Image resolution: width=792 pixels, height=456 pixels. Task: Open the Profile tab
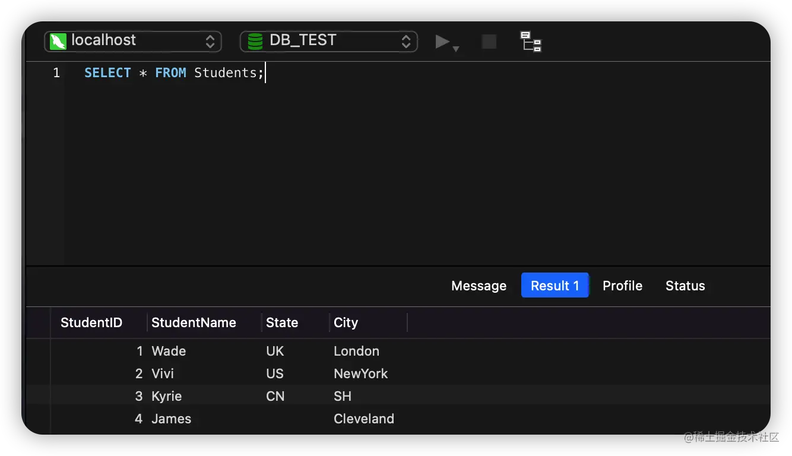click(x=622, y=286)
